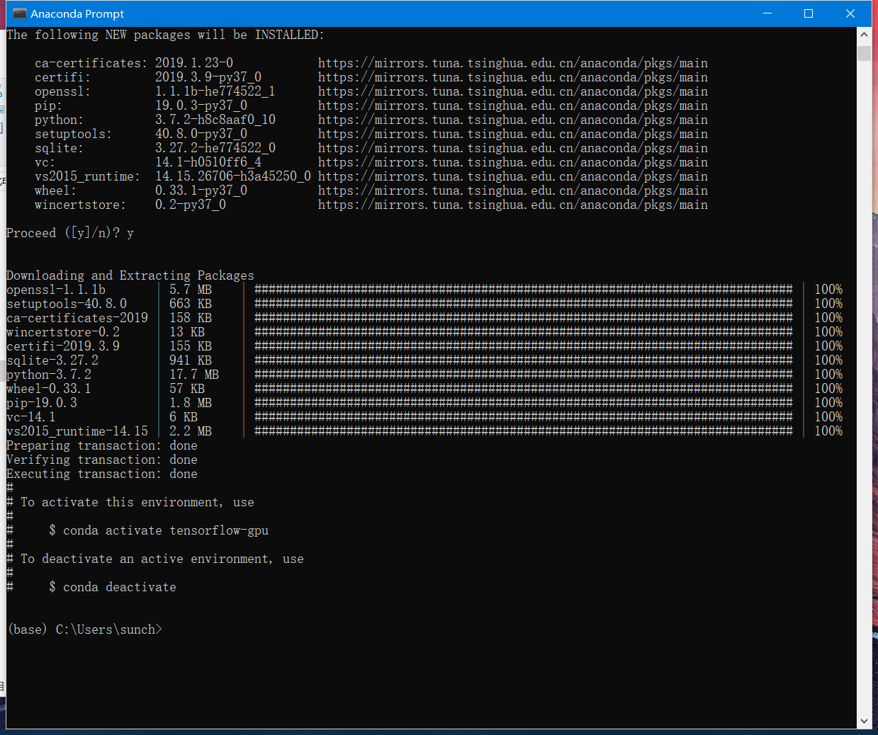The width and height of the screenshot is (878, 735).
Task: Click 'conda activate tensorflow-gpu' command text
Action: click(x=166, y=530)
